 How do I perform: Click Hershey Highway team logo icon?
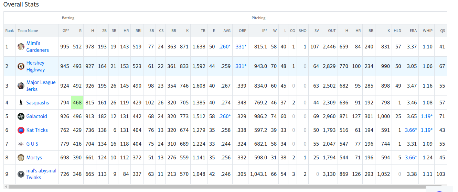pyautogui.click(x=21, y=66)
